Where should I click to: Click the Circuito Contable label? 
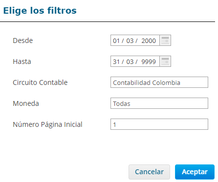40,82
